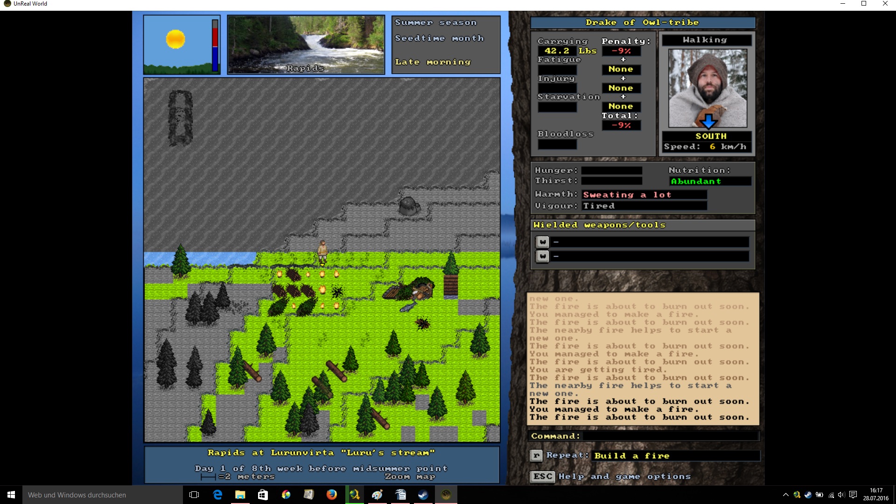
Task: Click the ESC key icon for help
Action: 543,476
